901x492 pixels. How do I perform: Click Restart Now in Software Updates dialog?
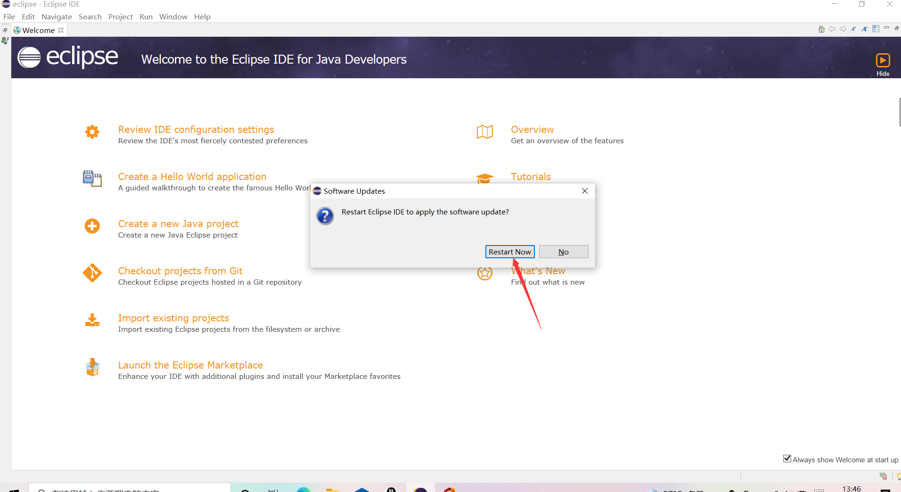pos(510,252)
